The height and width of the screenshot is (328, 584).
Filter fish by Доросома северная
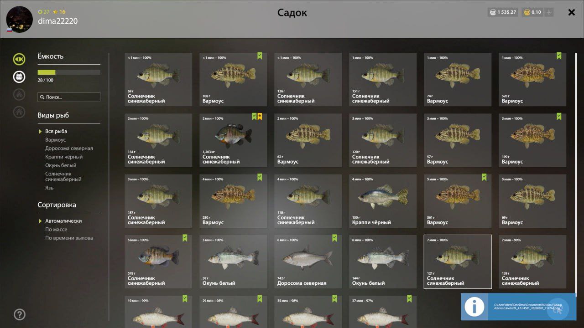[x=69, y=149]
